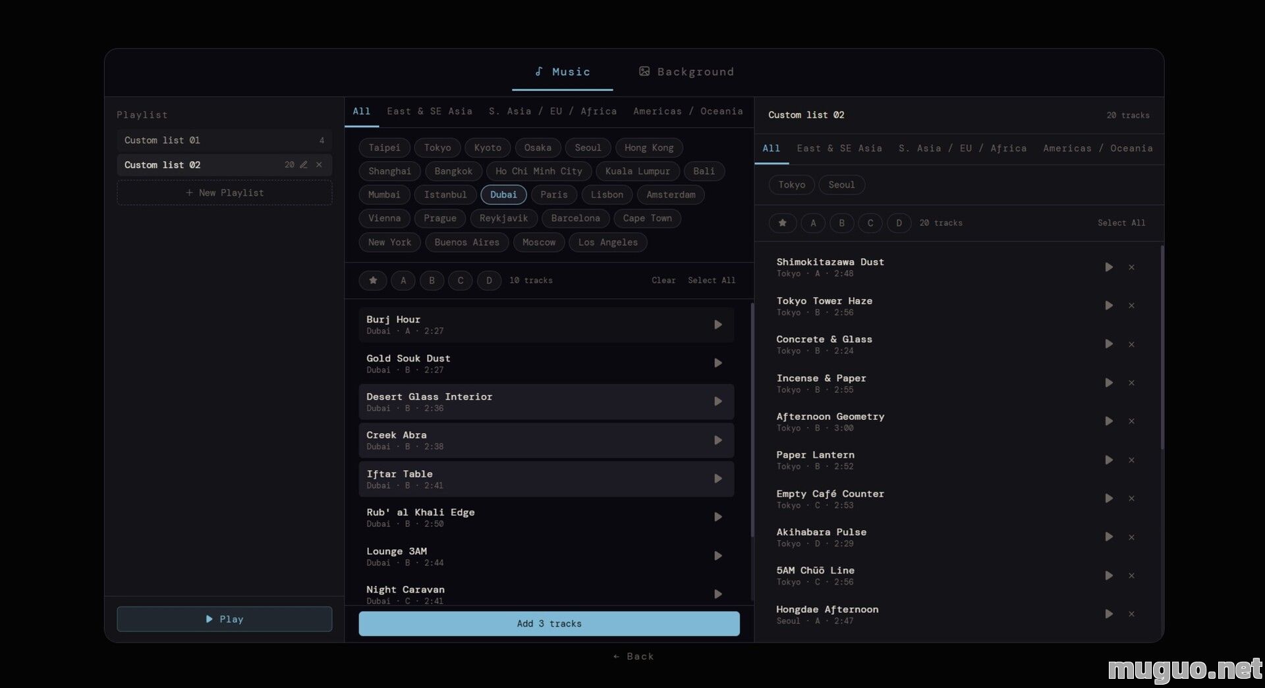The image size is (1265, 688).
Task: Play preview of Burj Hour track
Action: tap(717, 325)
